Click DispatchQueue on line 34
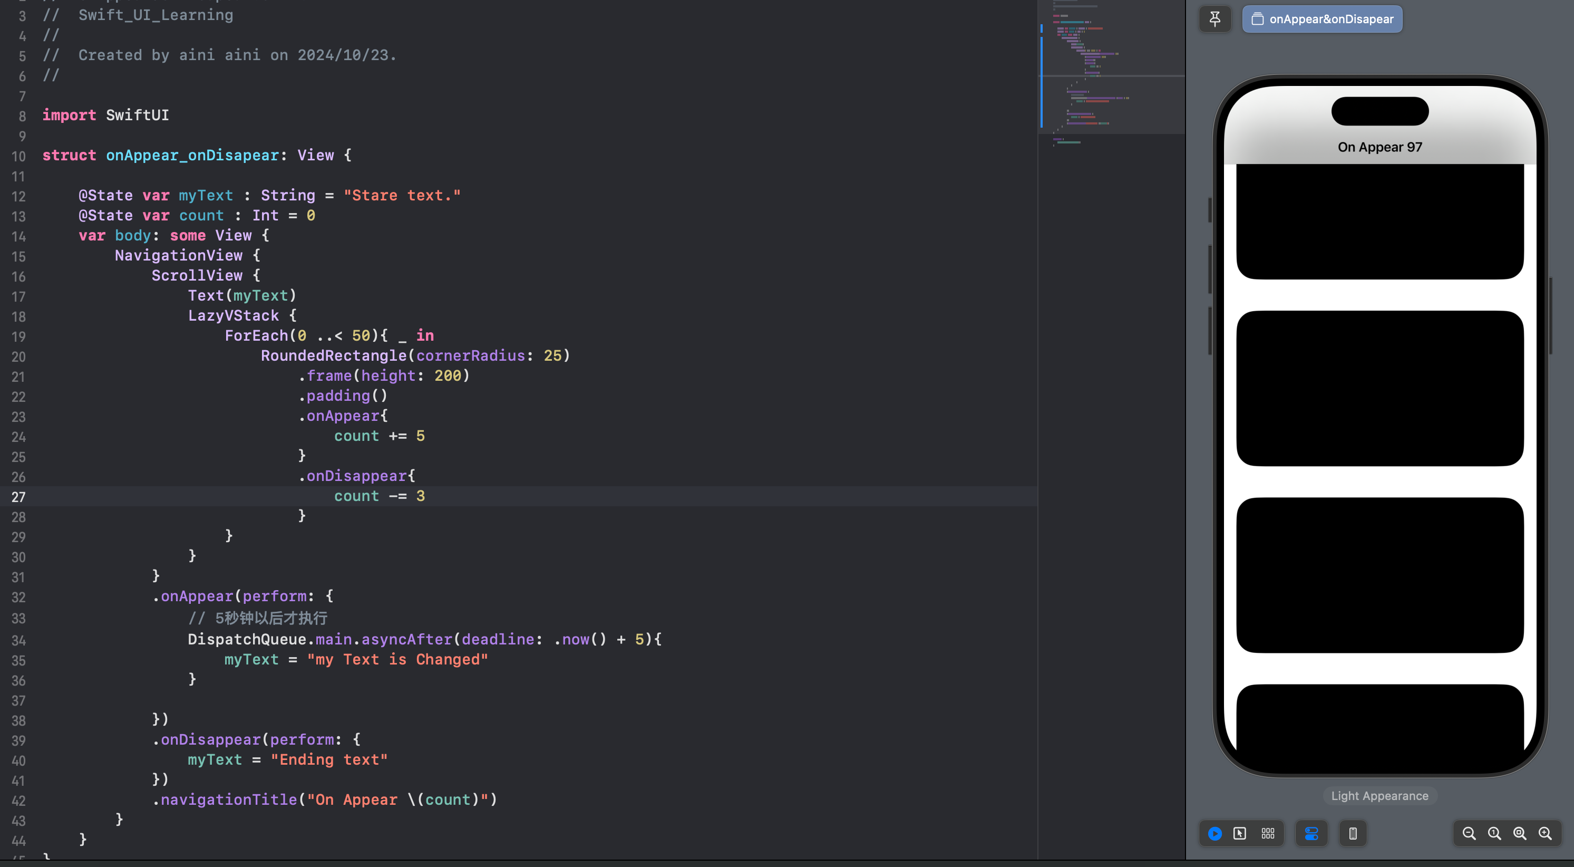1574x867 pixels. [x=247, y=640]
